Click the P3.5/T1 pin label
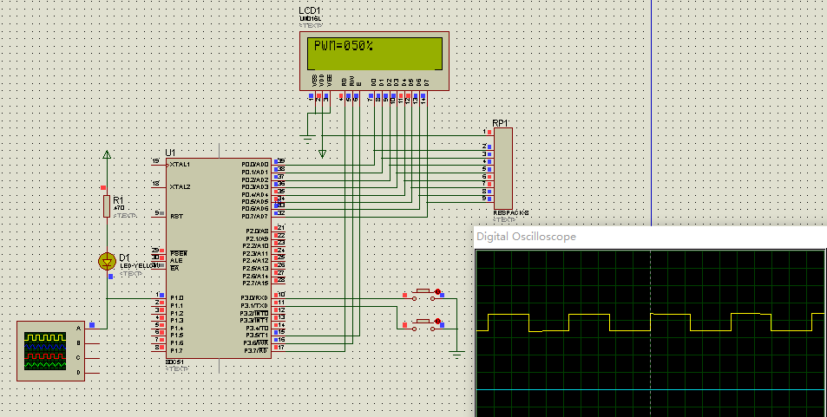Screen dimensions: 827x417 click(257, 336)
